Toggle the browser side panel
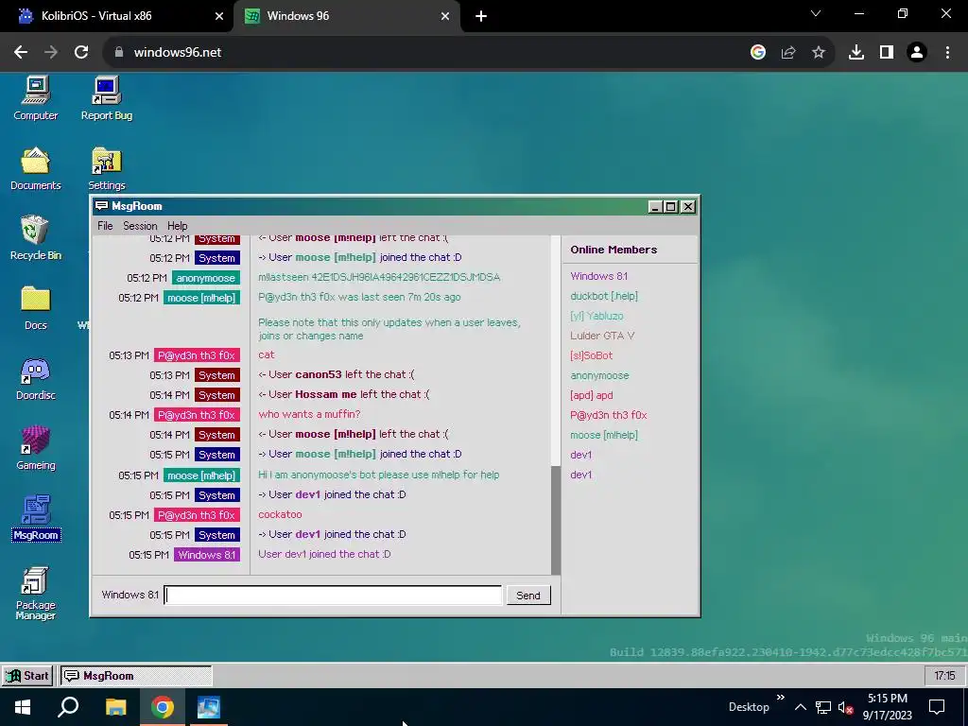The width and height of the screenshot is (968, 726). coord(887,52)
